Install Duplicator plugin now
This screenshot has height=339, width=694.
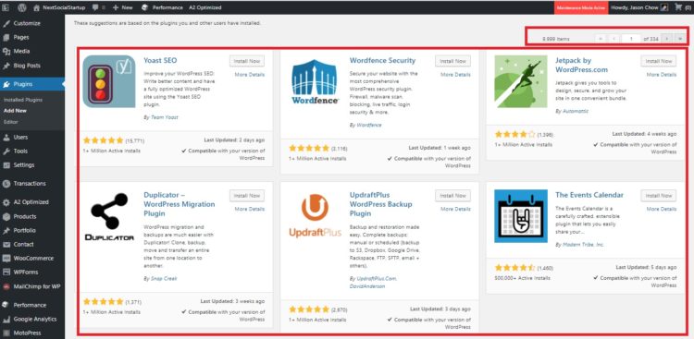[246, 195]
